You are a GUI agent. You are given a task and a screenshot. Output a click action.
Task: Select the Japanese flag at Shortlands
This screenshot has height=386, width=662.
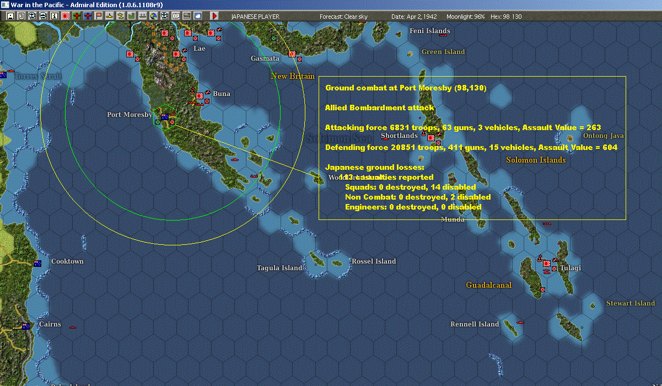point(430,137)
